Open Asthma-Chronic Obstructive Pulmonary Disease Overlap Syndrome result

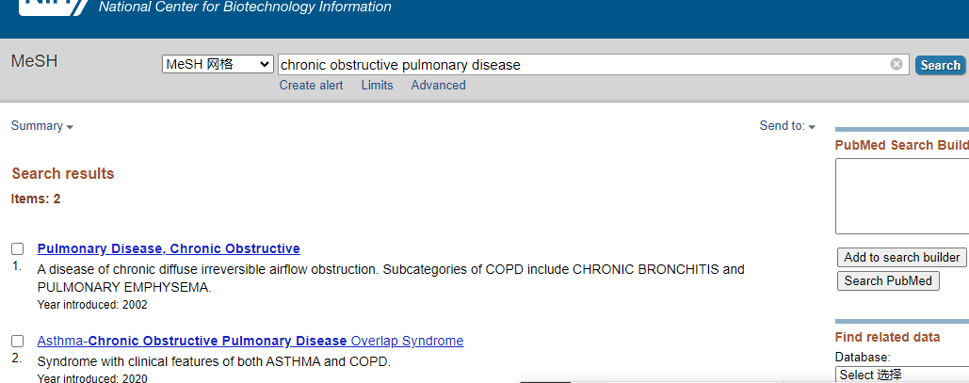point(250,341)
